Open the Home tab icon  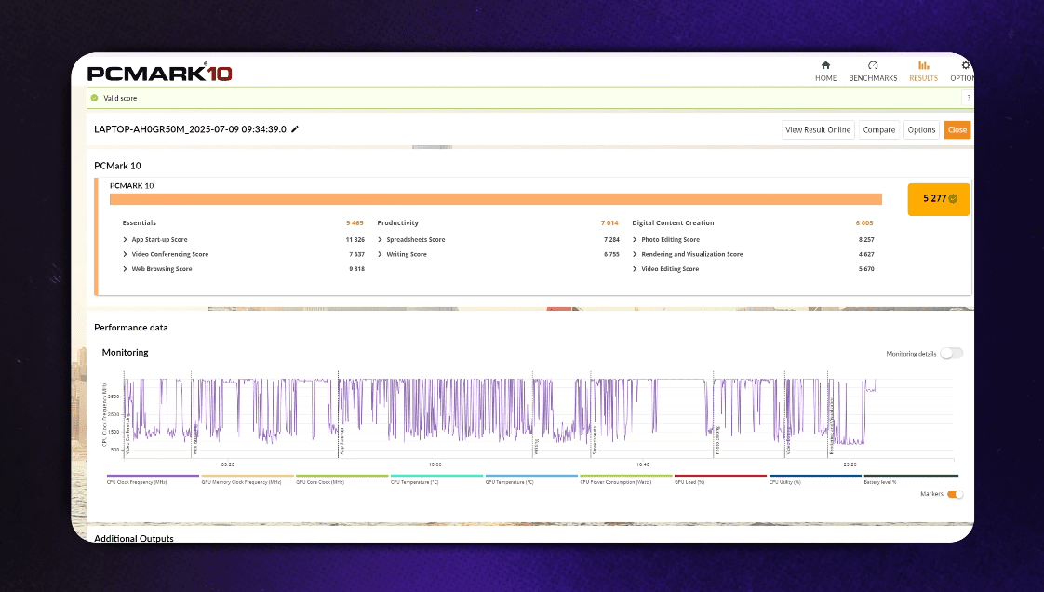coord(825,65)
